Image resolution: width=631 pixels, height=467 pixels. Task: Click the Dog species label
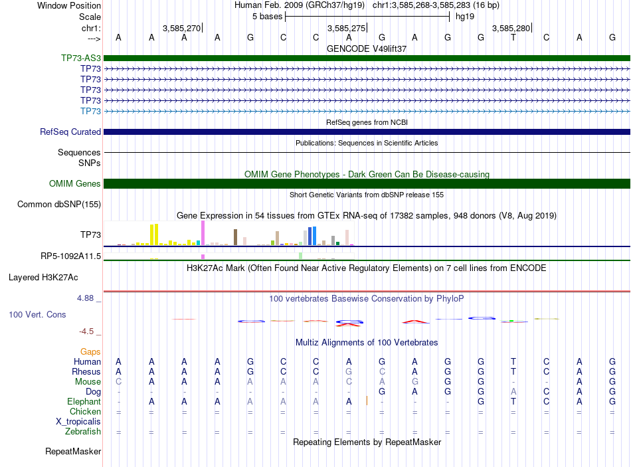[94, 392]
